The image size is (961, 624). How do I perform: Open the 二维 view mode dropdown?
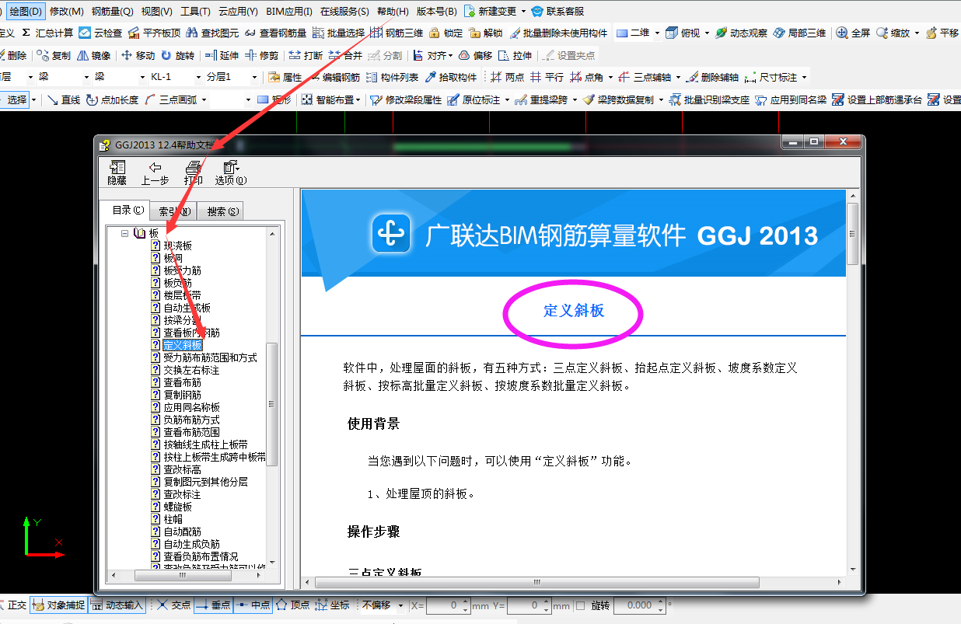tap(657, 33)
